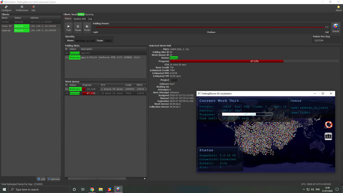Click the team people icon in the 3D visualization
The height and width of the screenshot is (193, 343).
(x=328, y=136)
